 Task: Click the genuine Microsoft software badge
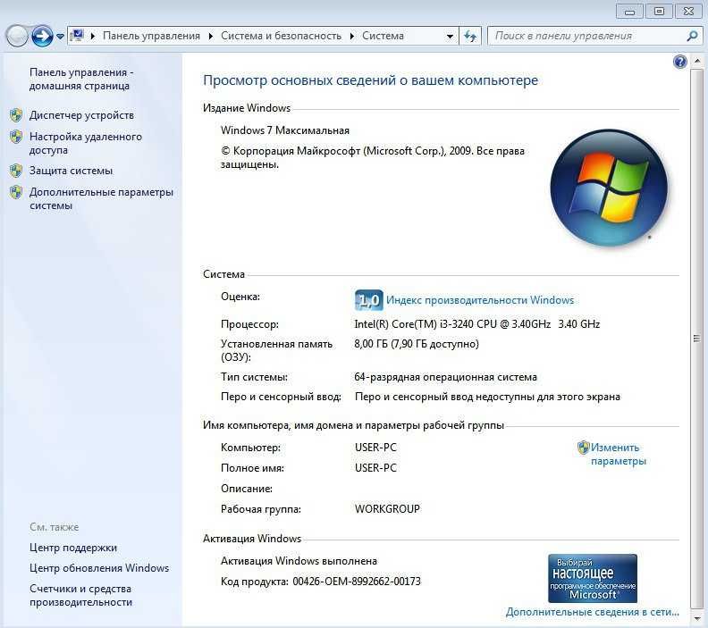[593, 578]
